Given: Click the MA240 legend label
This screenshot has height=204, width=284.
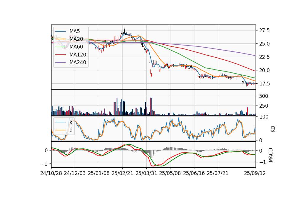Looking at the screenshot, I should (x=78, y=62).
